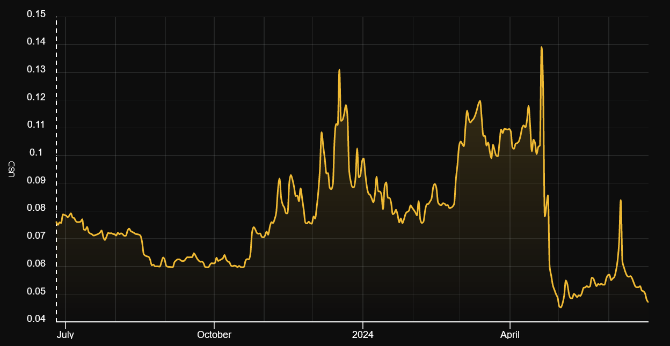Screen dimensions: 670x346
Task: Click the 0.09 y-axis tick label
Action: tap(36, 181)
